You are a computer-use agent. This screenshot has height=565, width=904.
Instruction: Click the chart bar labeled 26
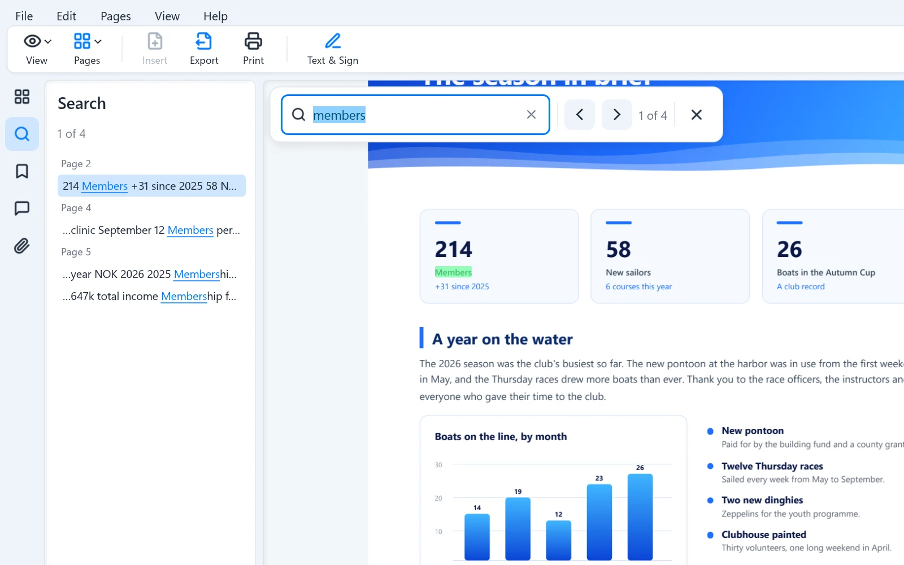tap(640, 517)
